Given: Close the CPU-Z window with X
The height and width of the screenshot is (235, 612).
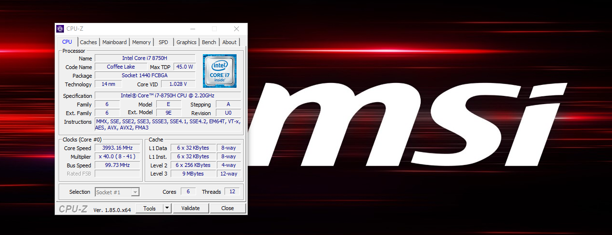Looking at the screenshot, I should point(237,29).
